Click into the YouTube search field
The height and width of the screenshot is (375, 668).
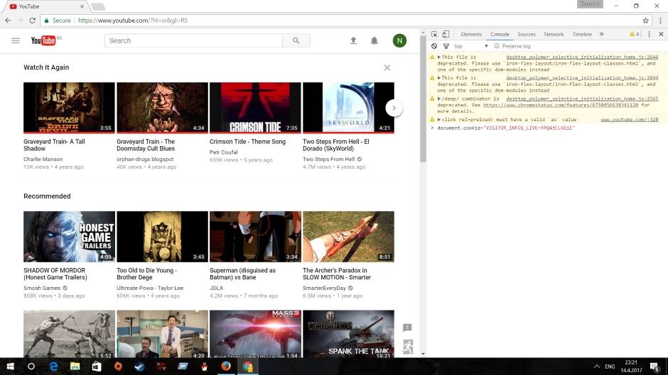193,41
